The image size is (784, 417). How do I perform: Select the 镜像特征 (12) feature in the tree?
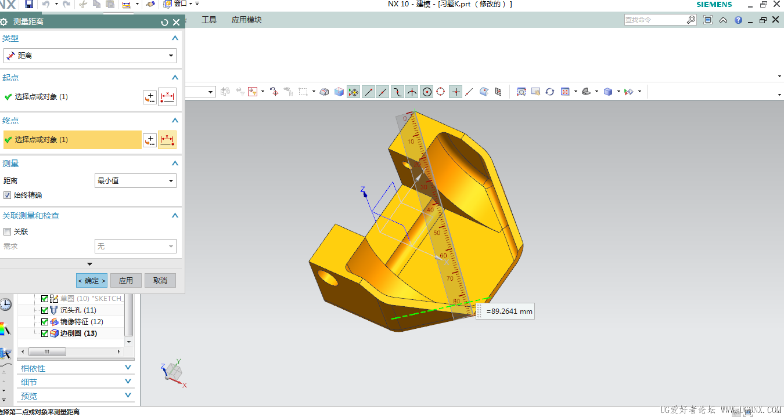(x=82, y=322)
